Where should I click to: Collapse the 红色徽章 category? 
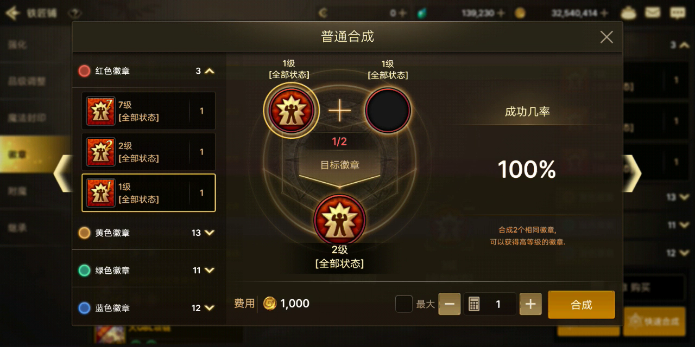click(210, 70)
